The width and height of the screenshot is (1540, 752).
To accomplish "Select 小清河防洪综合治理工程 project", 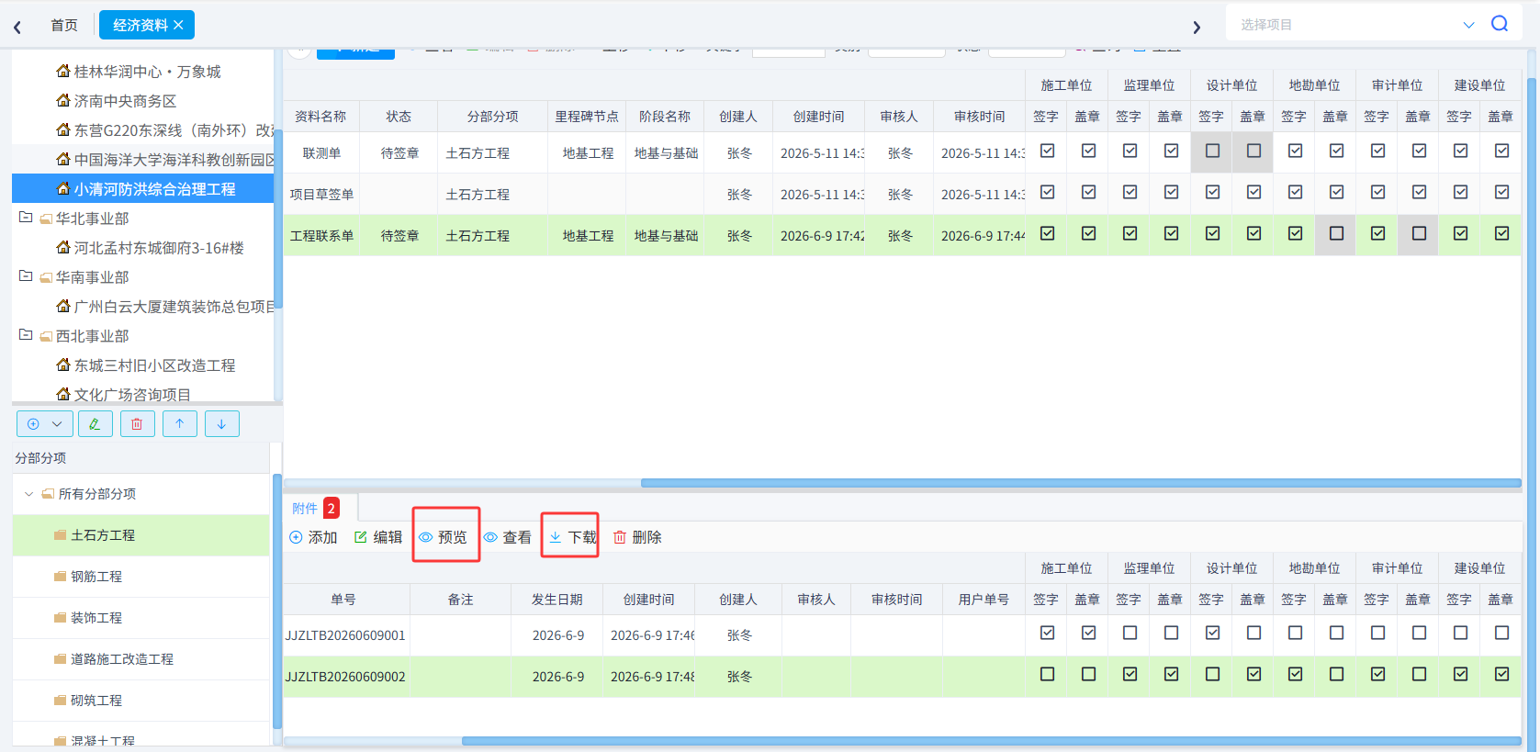I will coord(143,189).
